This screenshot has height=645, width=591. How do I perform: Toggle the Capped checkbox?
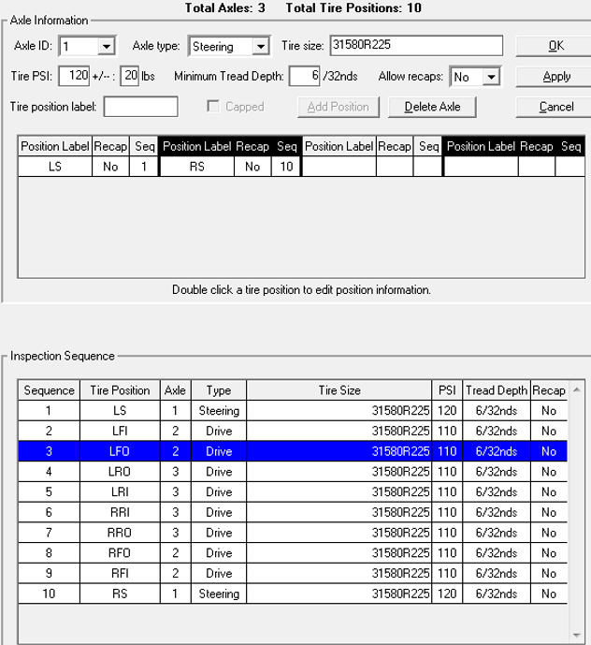pos(212,107)
